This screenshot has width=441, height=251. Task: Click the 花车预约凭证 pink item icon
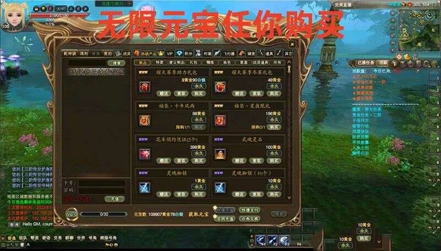144,154
